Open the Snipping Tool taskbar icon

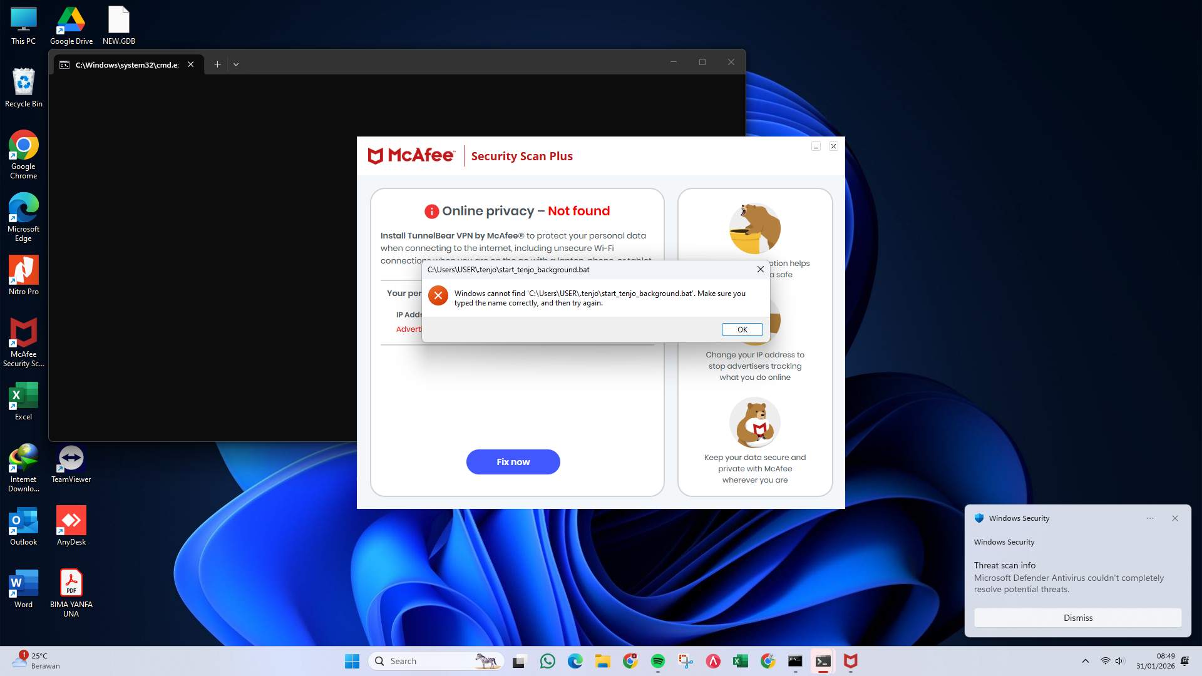click(685, 661)
